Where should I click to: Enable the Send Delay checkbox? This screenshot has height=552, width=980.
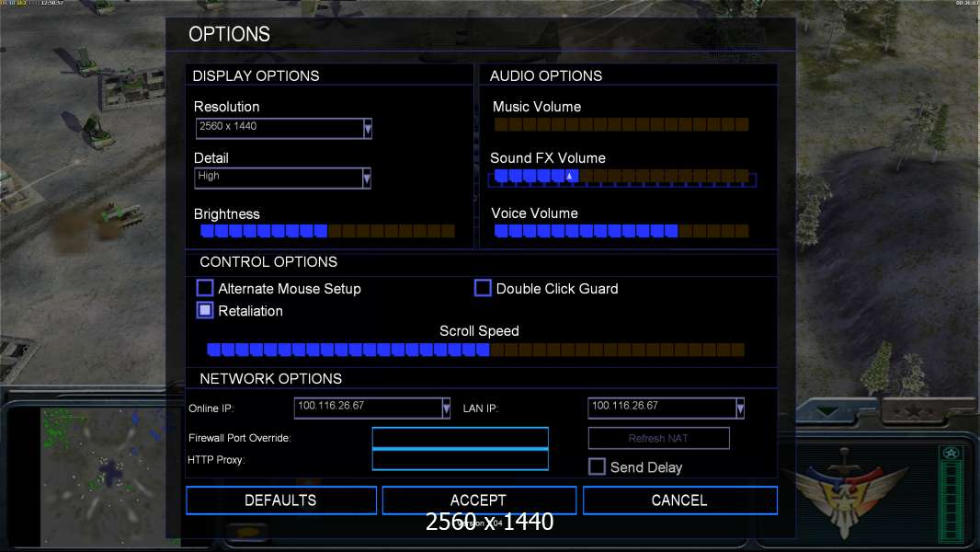coord(597,467)
